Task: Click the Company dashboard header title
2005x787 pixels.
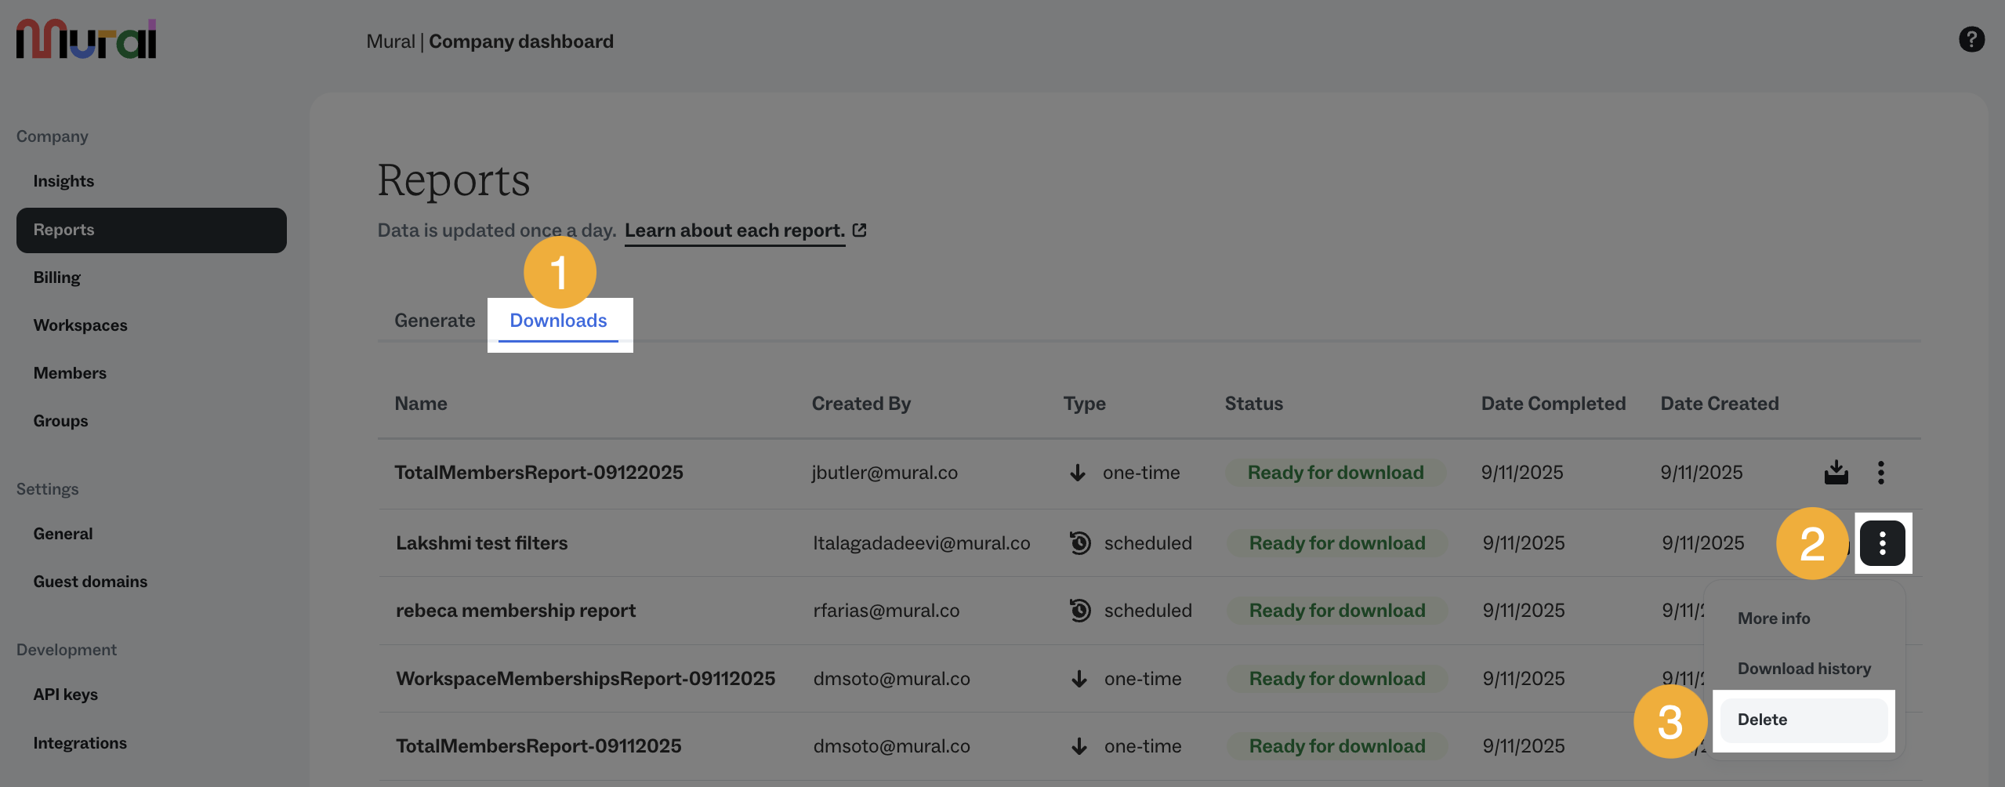Action: pos(521,42)
